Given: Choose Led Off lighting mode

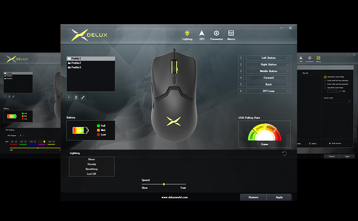Looking at the screenshot, I should (92, 174).
